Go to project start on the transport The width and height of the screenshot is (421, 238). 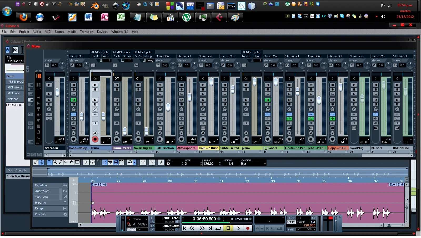point(185,228)
